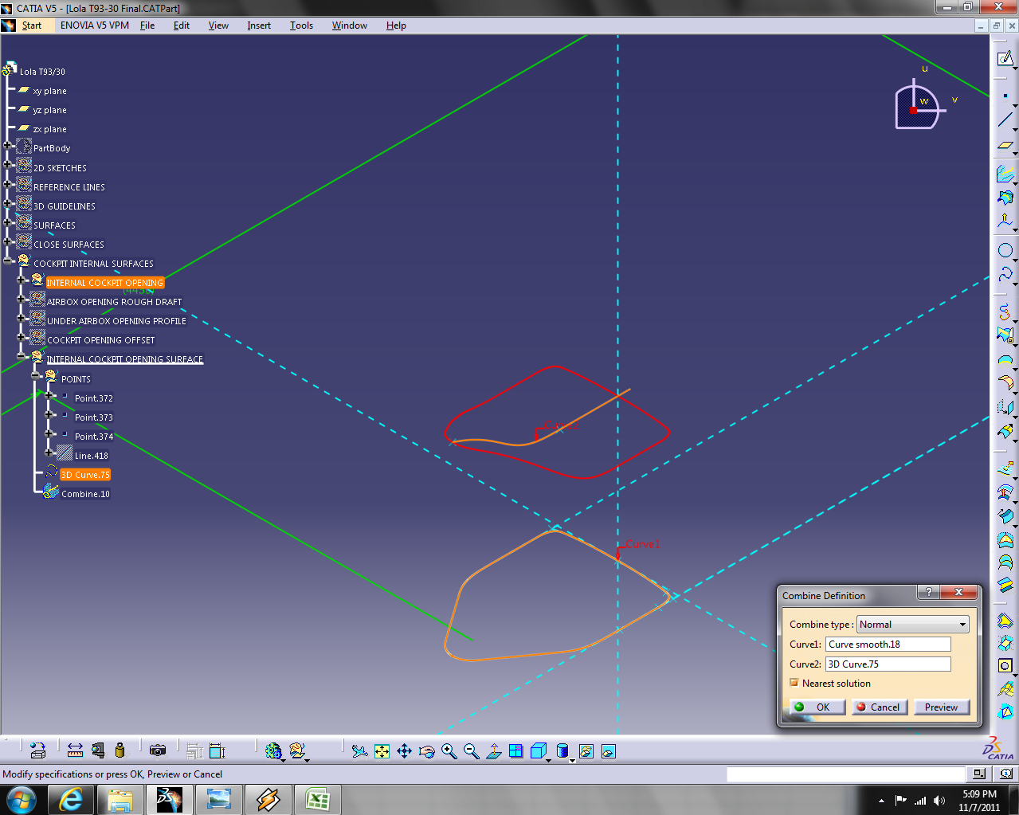Click the Measure Inertia weight icon
The height and width of the screenshot is (815, 1019).
120,750
